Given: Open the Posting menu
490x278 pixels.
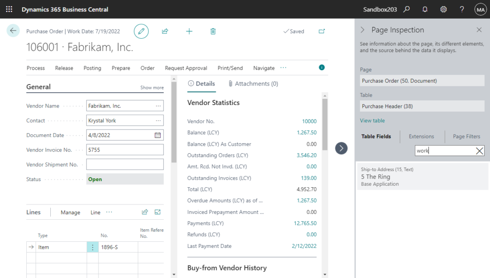Looking at the screenshot, I should click(92, 68).
